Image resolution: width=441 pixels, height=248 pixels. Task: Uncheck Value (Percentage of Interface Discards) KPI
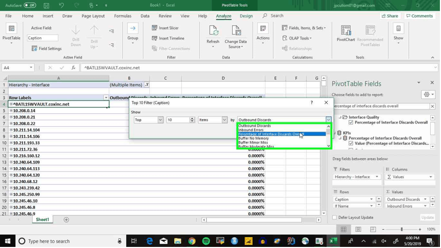(351, 143)
